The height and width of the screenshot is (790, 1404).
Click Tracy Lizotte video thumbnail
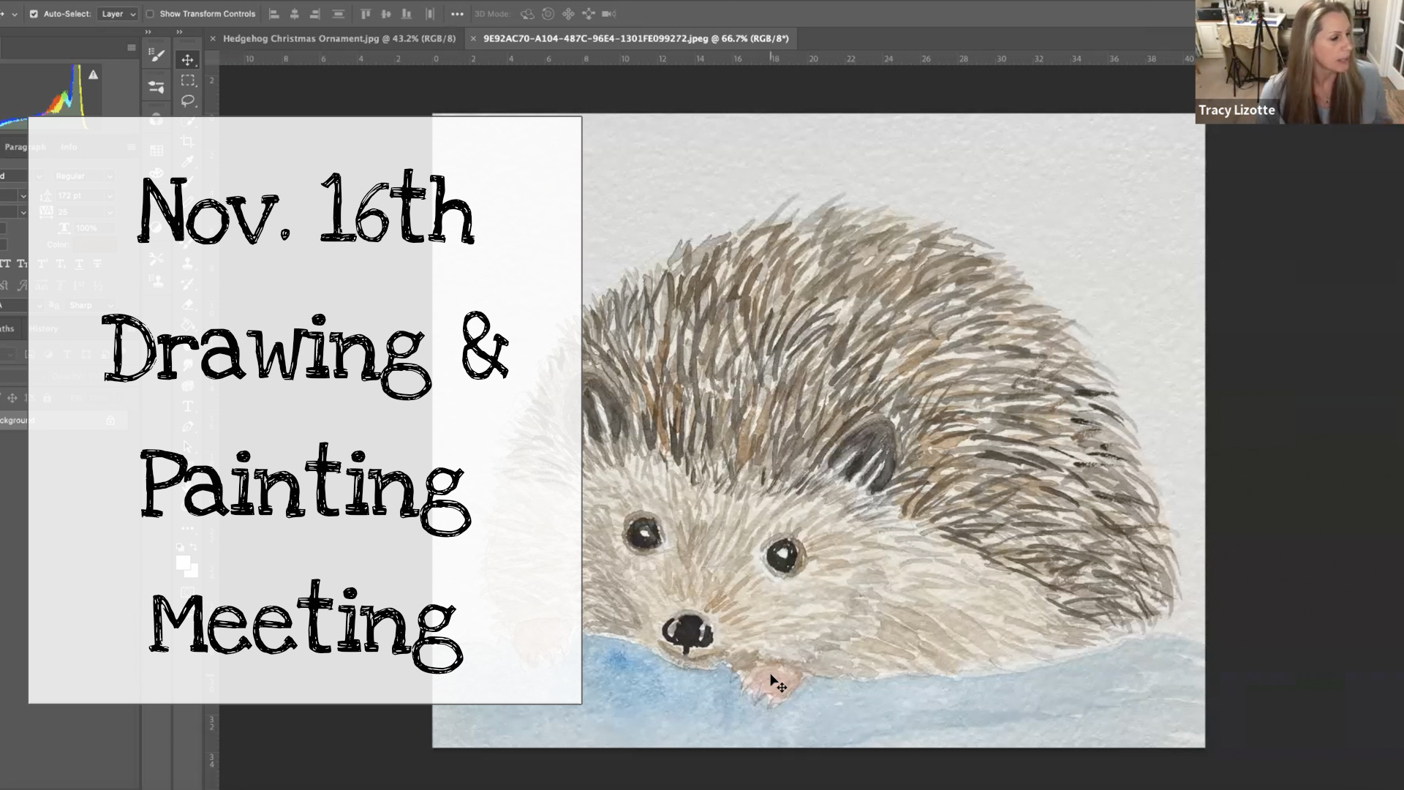click(1299, 61)
